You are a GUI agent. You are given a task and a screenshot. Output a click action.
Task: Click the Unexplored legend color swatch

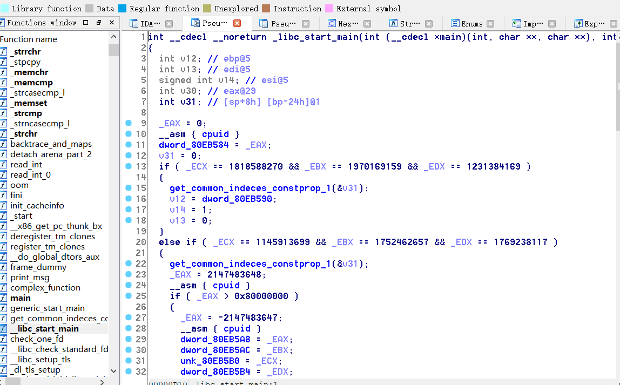tap(207, 8)
